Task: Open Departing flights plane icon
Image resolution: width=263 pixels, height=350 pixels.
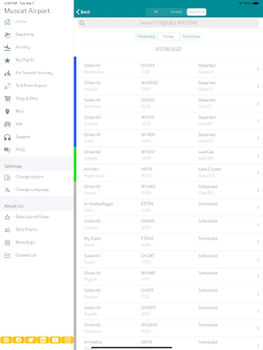Action: [x=7, y=35]
